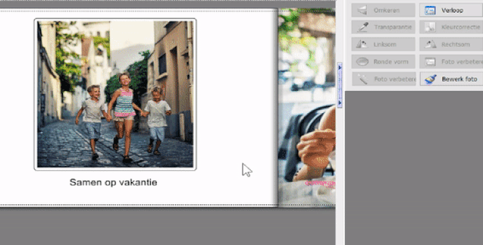The width and height of the screenshot is (483, 245).
Task: Select the Omkeren flip tool
Action: pos(384,11)
